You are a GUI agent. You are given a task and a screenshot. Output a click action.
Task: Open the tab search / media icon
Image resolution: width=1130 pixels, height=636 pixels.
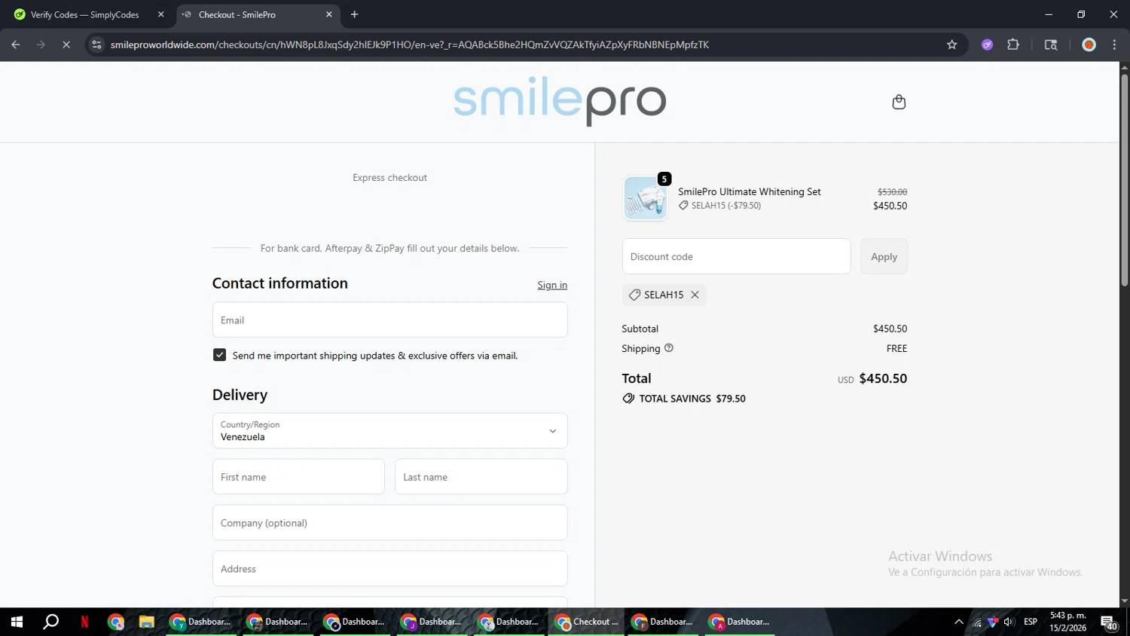pos(1051,44)
